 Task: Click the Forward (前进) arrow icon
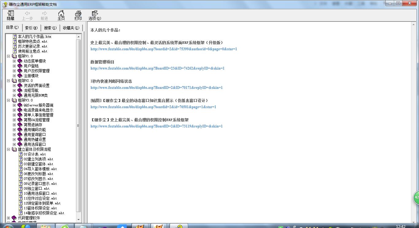click(44, 13)
